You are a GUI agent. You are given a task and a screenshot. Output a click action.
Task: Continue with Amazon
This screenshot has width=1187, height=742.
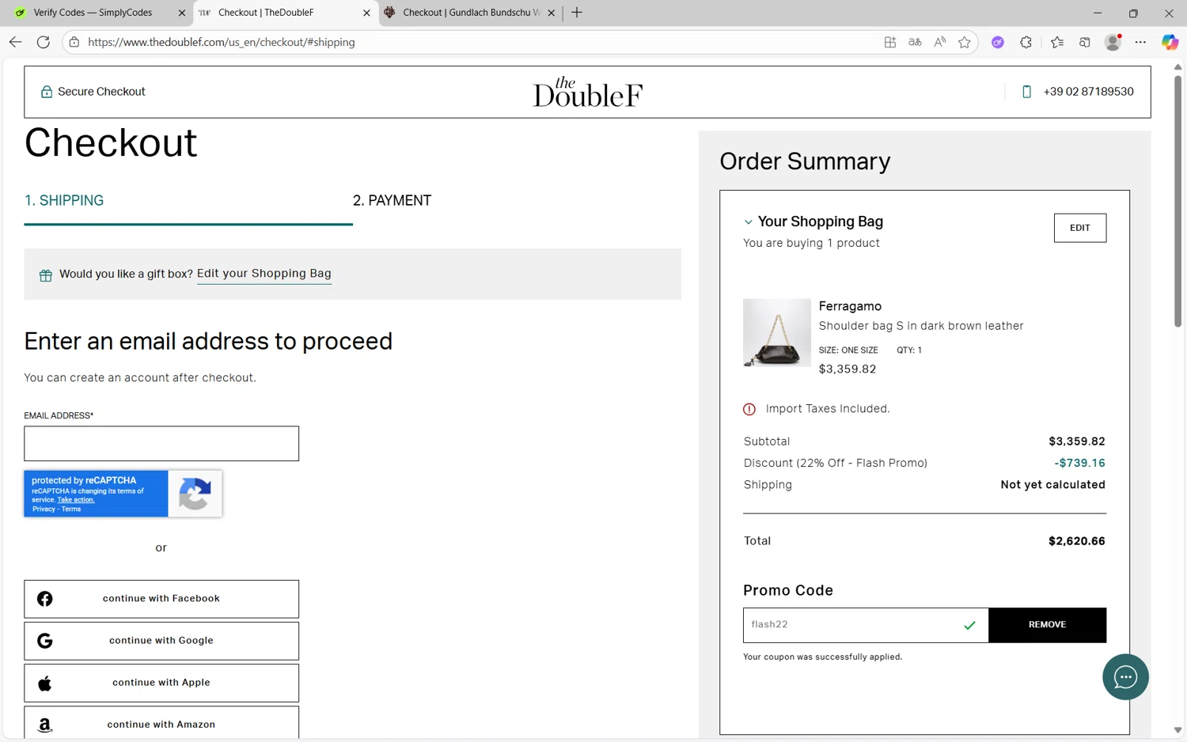pyautogui.click(x=161, y=723)
